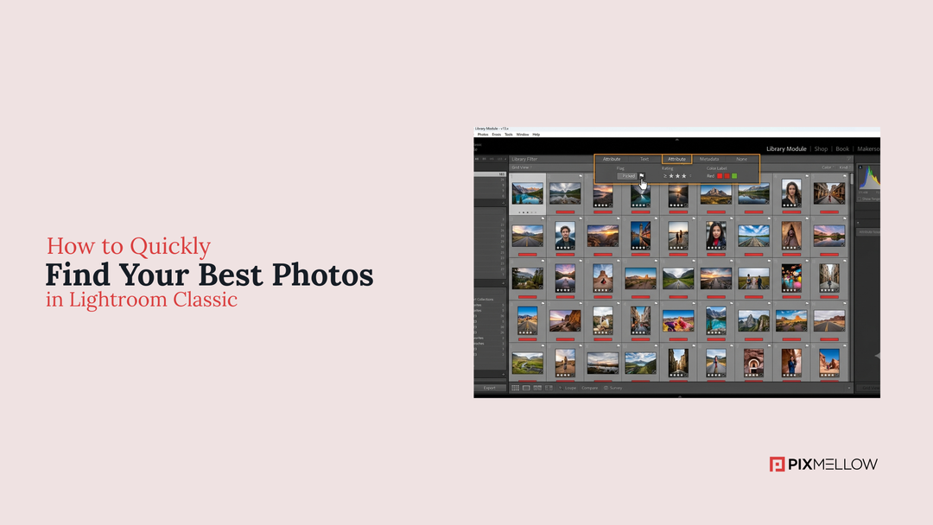Open toolbar options arrow at toolbar end

(x=849, y=388)
